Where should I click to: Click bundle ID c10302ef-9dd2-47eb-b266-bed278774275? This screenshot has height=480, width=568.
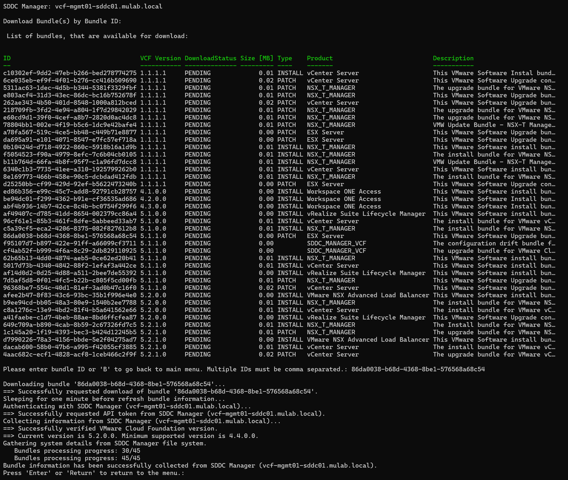[70, 73]
